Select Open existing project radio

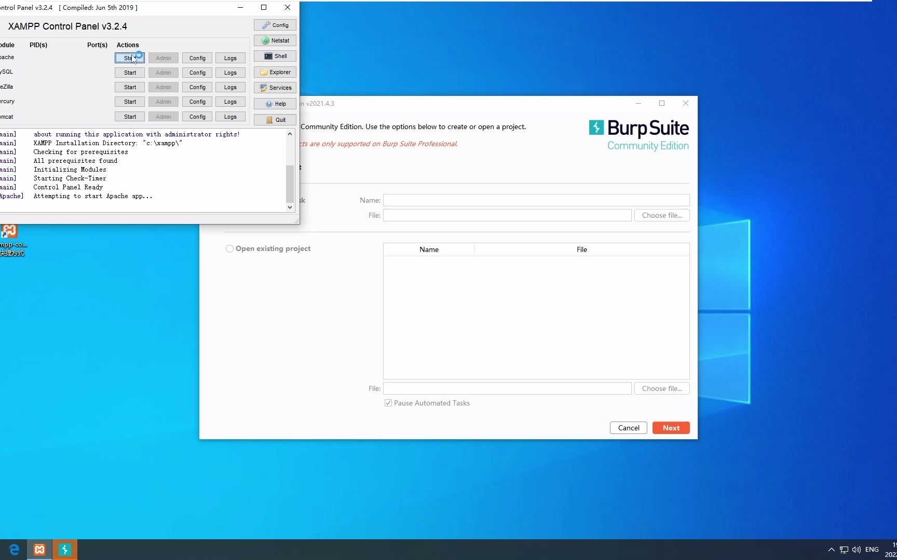(229, 249)
